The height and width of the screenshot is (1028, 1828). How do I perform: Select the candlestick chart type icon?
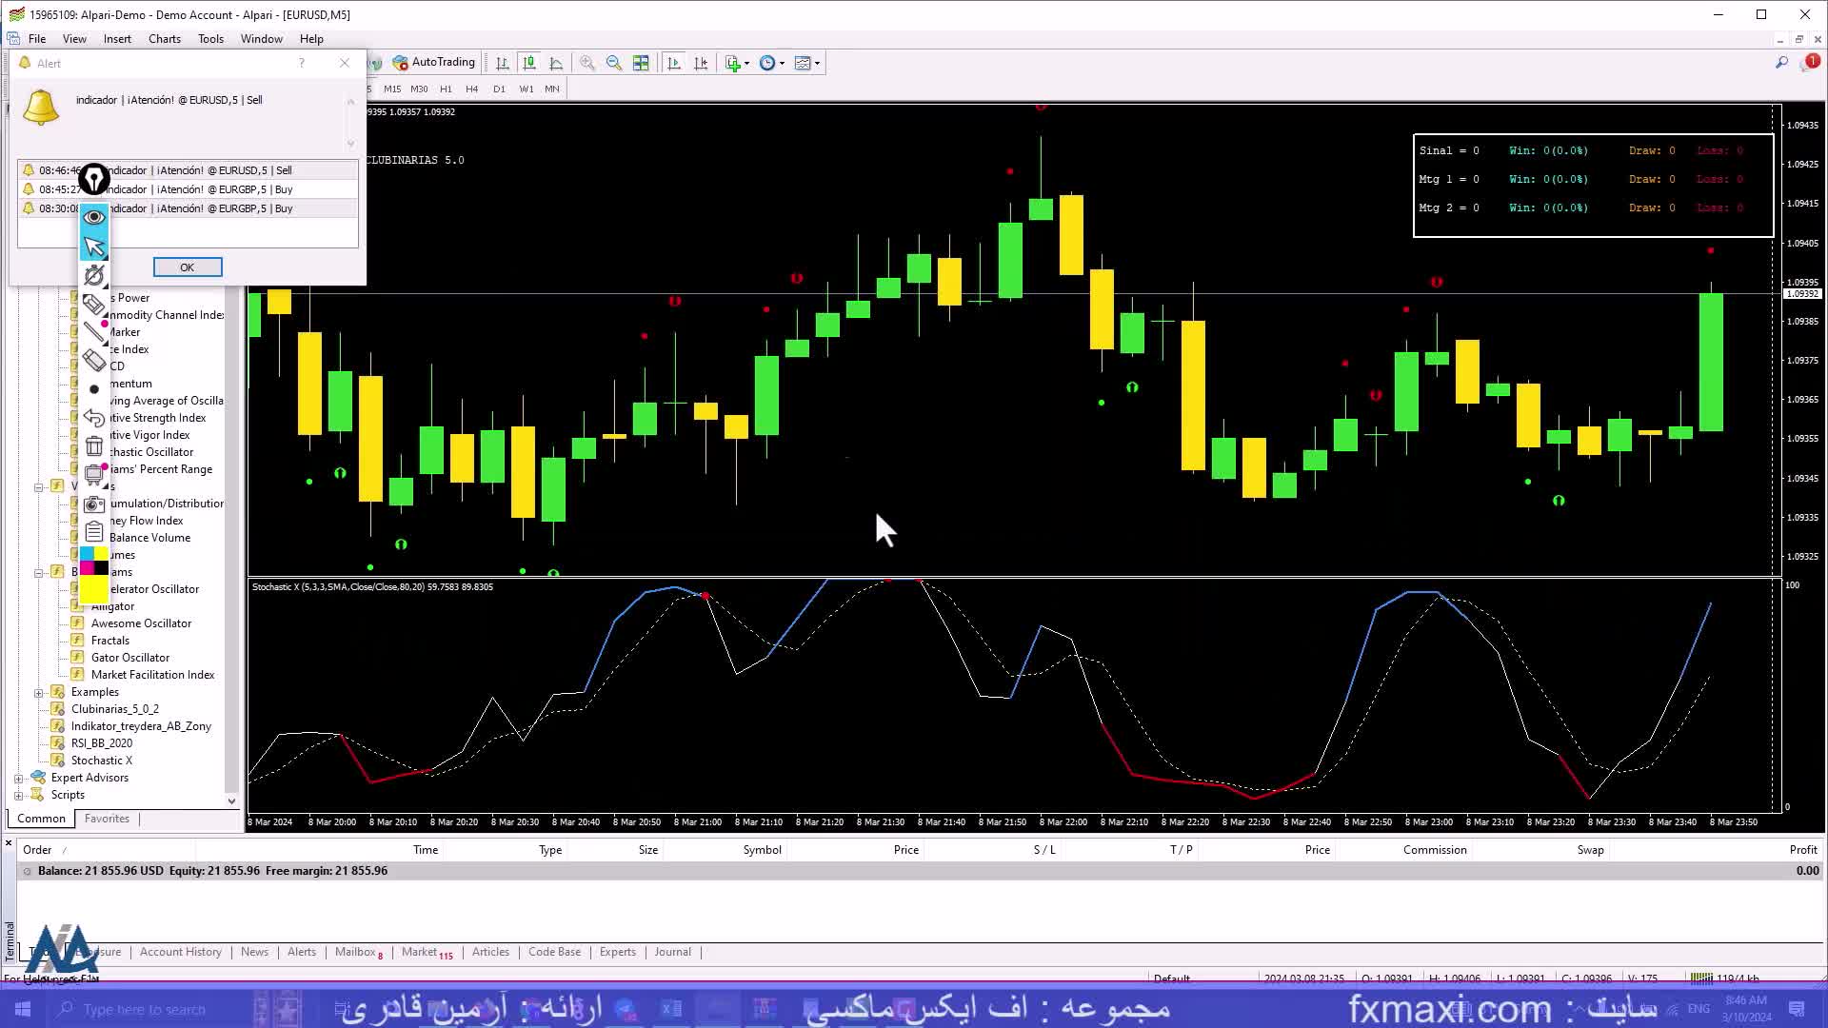(x=529, y=63)
